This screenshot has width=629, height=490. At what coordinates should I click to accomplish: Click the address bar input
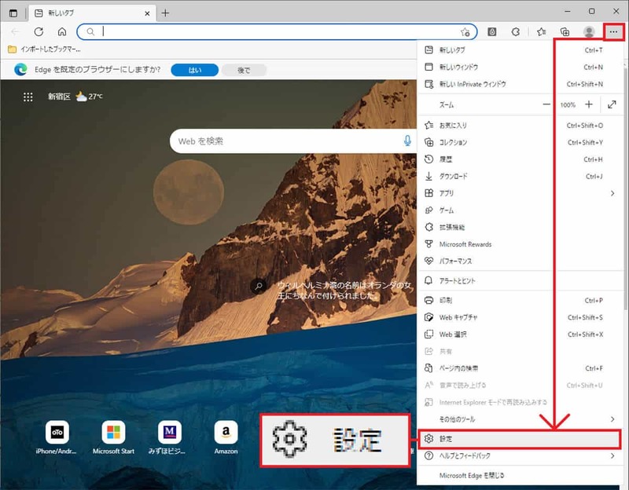click(277, 31)
